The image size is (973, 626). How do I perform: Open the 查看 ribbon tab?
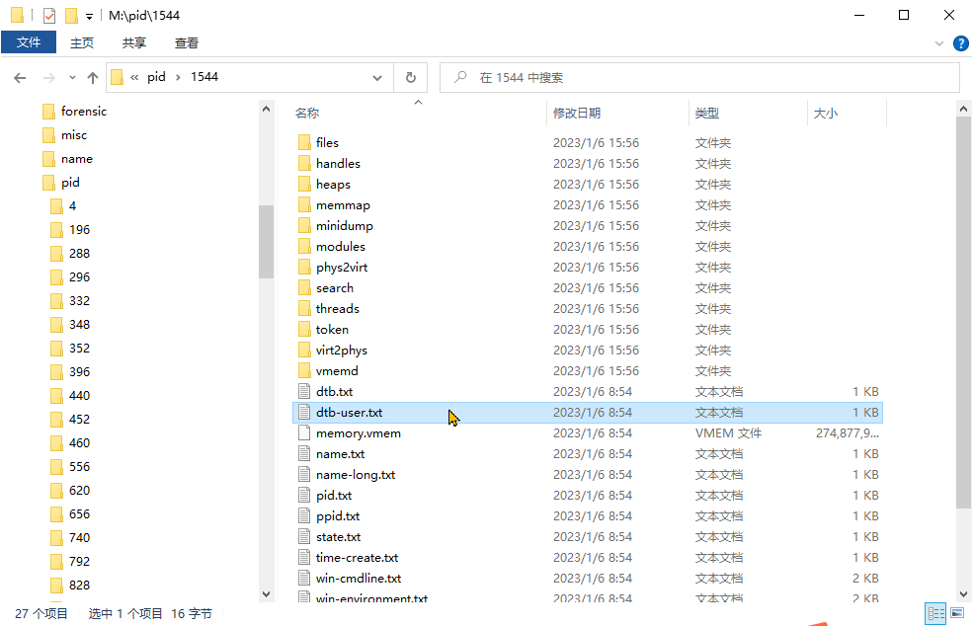click(x=186, y=42)
